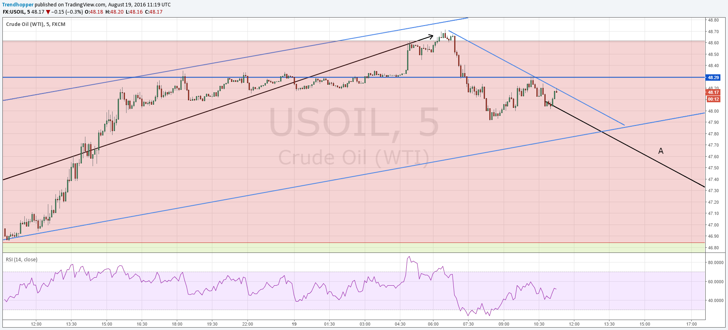Screen dimensions: 728x330
Task: Click the 16:30 time axis label
Action: 142,324
